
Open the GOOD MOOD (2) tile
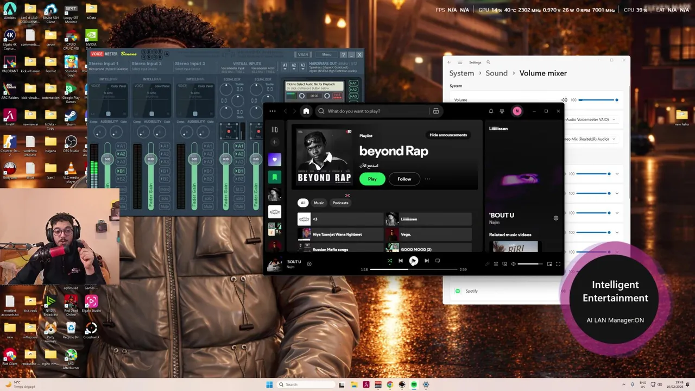428,248
